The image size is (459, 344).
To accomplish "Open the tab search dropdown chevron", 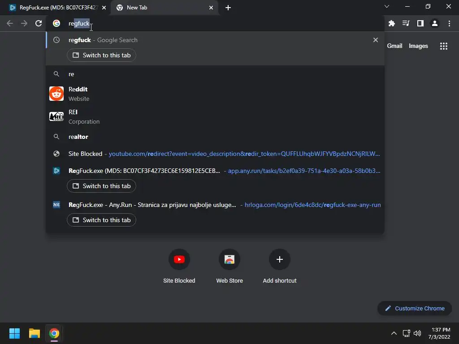I will tap(387, 6).
